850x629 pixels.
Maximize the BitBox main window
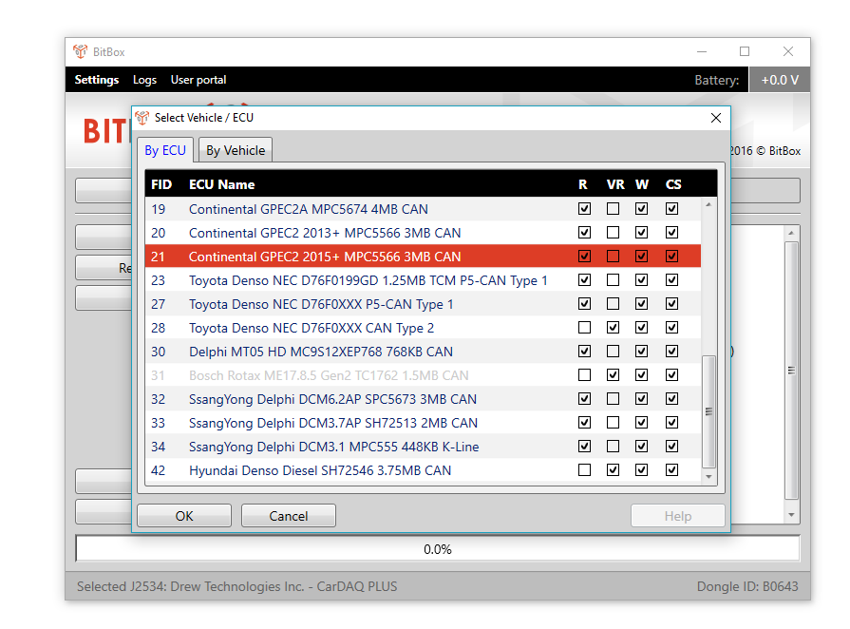[745, 51]
